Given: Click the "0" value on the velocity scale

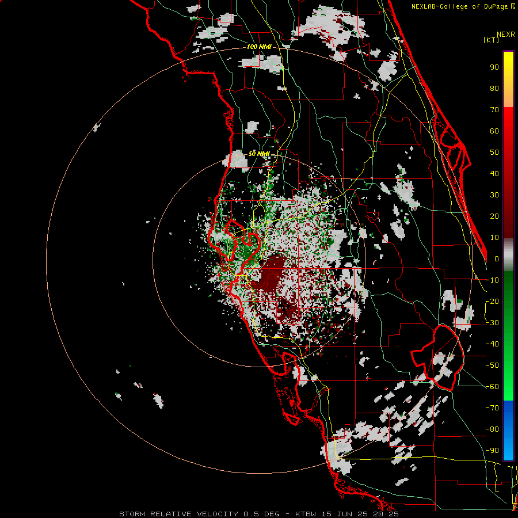Looking at the screenshot, I should (497, 259).
